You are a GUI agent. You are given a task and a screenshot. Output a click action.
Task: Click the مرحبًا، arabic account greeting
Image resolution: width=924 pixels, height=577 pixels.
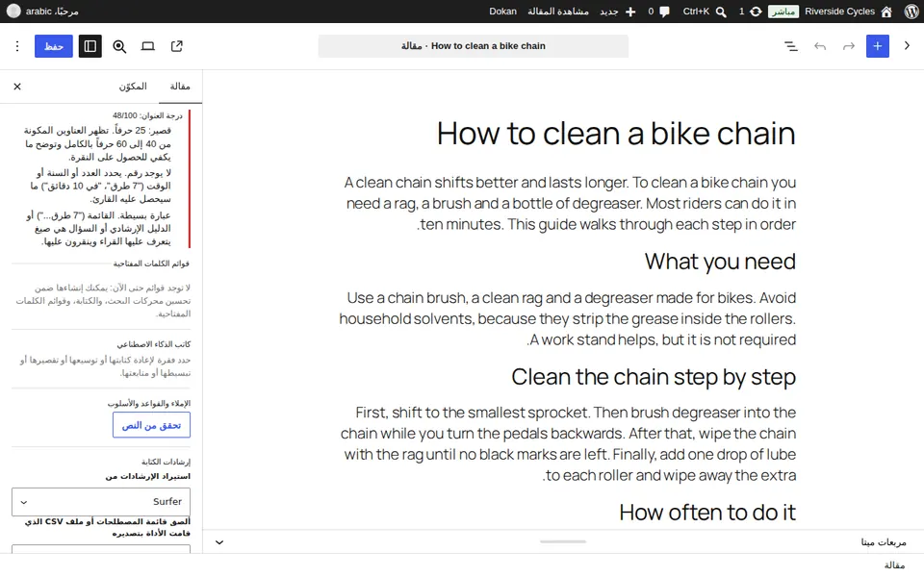coord(52,12)
